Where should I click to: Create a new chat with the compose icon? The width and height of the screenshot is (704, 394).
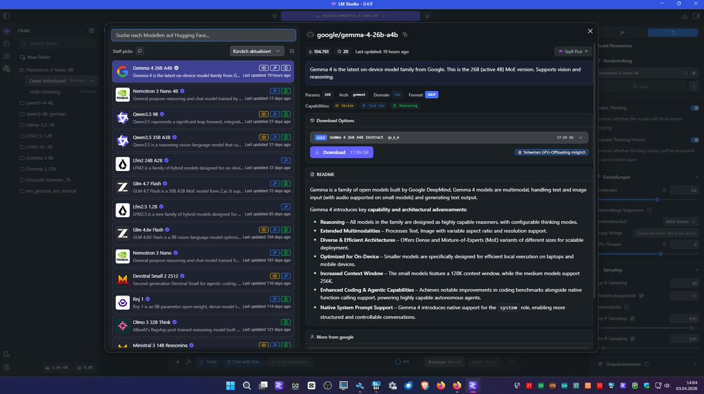coord(91,30)
